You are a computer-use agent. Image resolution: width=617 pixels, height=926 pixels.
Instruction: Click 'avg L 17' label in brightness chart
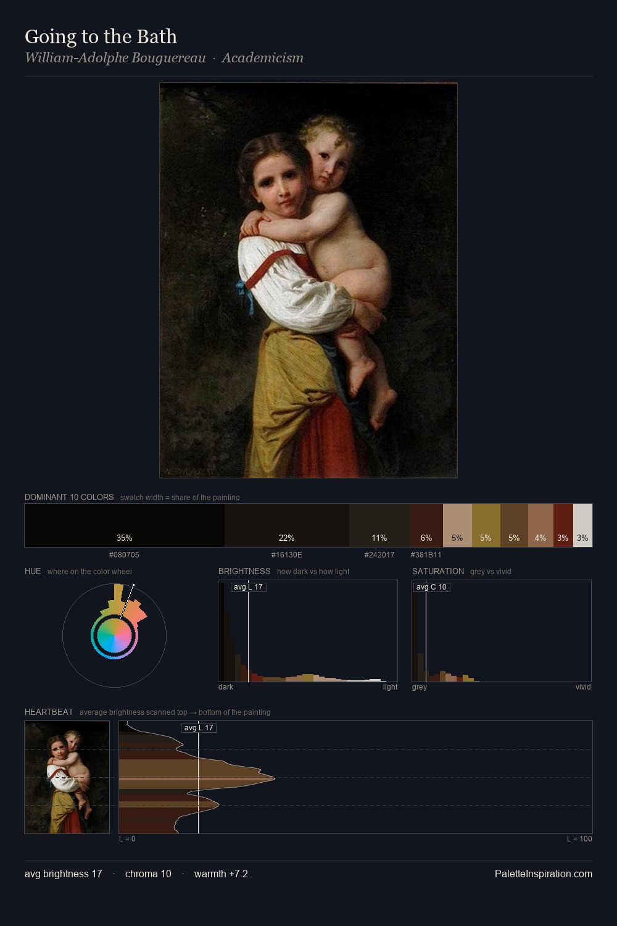(248, 587)
